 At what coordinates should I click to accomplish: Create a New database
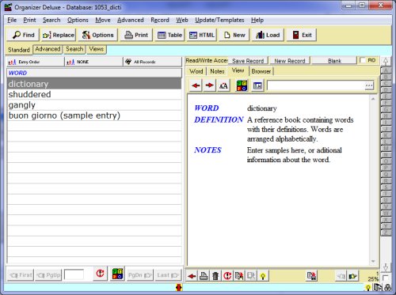click(x=234, y=35)
